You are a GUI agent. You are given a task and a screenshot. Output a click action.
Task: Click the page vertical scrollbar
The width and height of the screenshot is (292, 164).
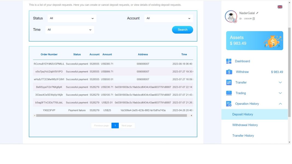tap(289, 72)
